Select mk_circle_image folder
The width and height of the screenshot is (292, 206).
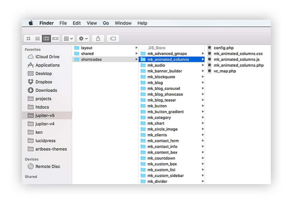(x=172, y=129)
